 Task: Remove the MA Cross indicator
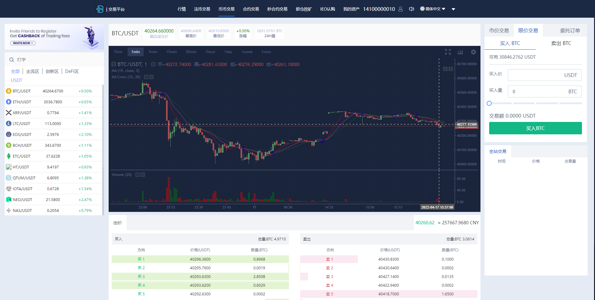151,77
